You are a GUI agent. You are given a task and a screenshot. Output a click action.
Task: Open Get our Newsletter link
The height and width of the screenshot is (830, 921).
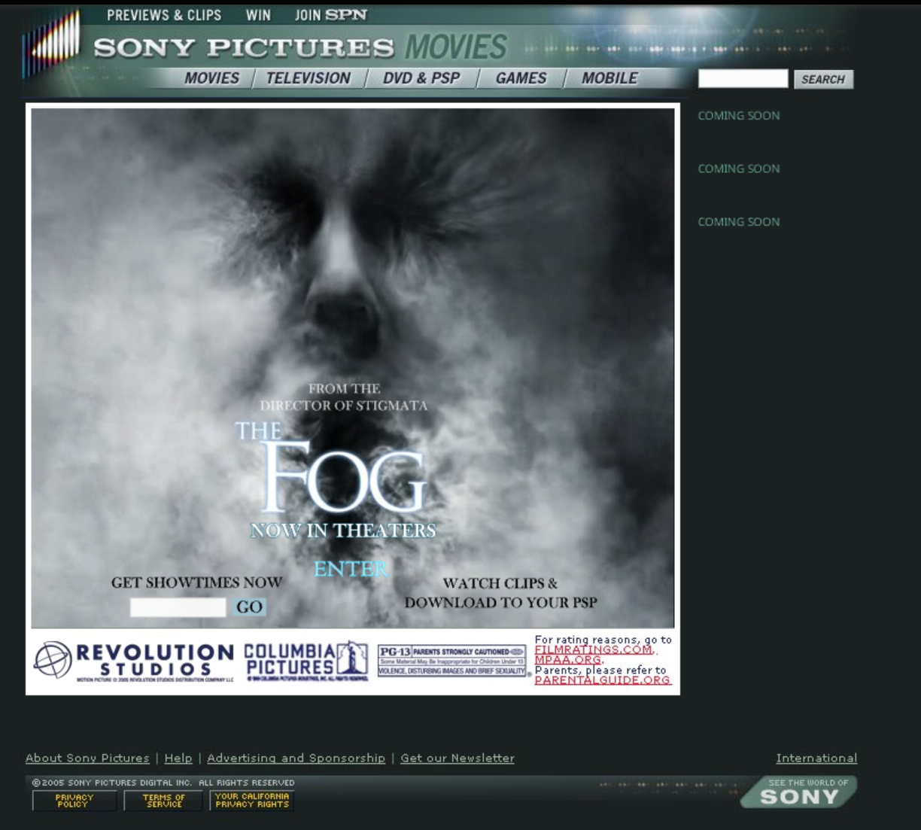point(457,759)
